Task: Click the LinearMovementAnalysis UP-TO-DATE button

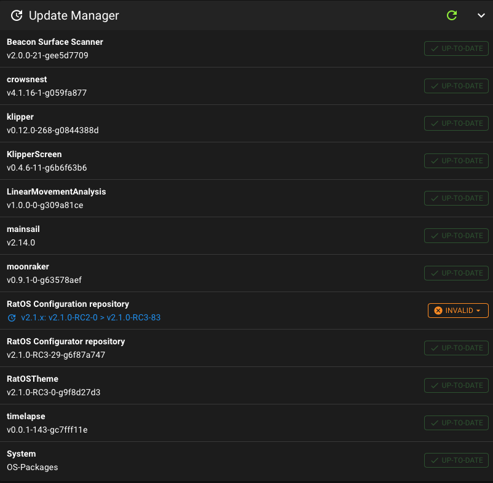Action: pyautogui.click(x=456, y=198)
